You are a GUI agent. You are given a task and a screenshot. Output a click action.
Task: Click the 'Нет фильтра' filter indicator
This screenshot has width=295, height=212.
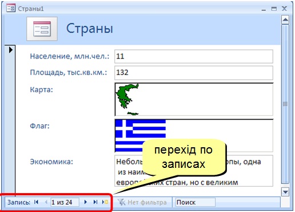coord(142,202)
